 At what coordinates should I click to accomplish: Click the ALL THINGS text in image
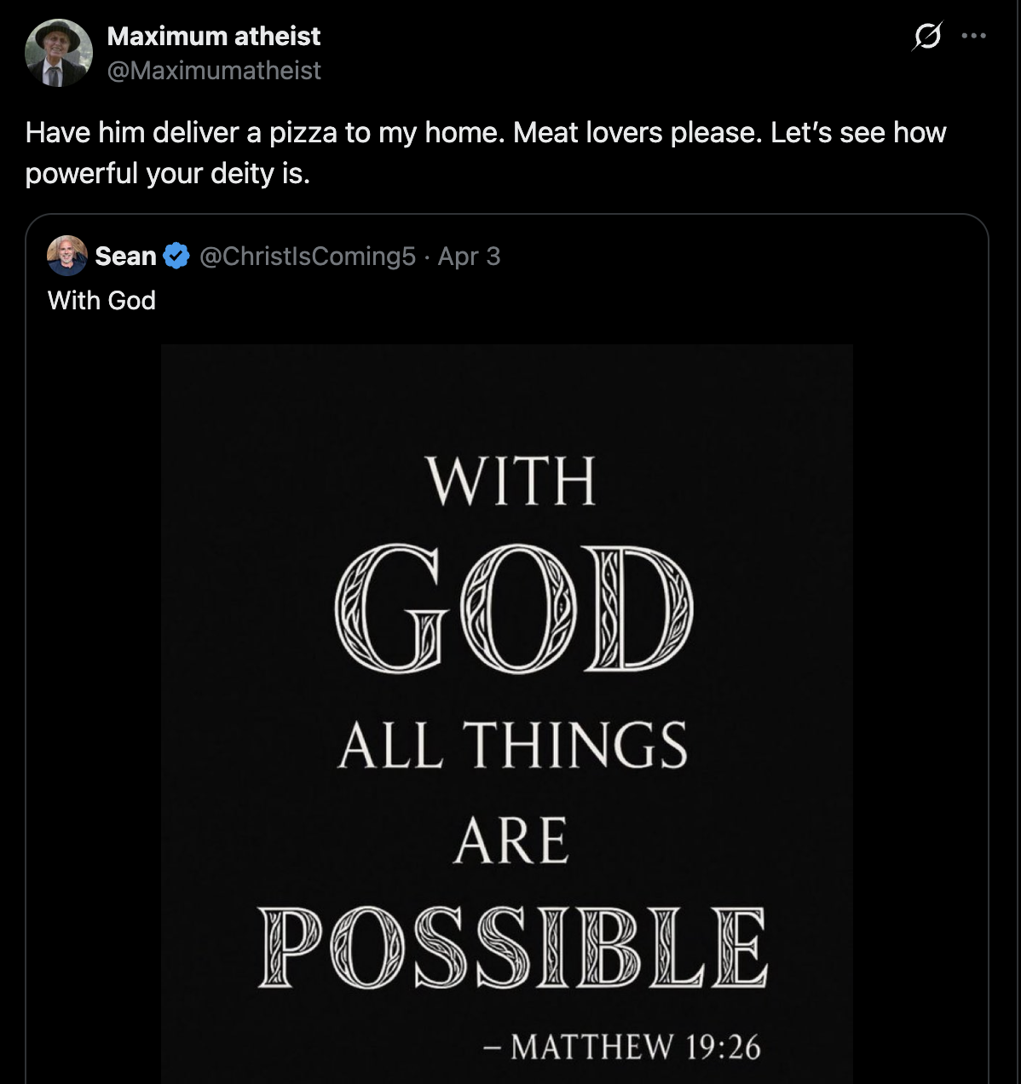click(512, 746)
